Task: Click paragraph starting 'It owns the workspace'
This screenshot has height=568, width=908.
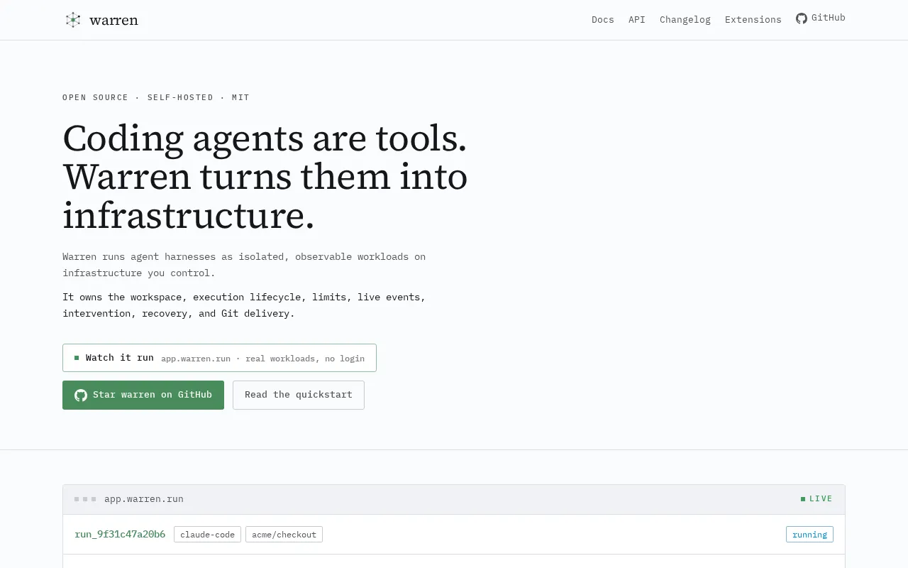Action: pyautogui.click(x=244, y=305)
